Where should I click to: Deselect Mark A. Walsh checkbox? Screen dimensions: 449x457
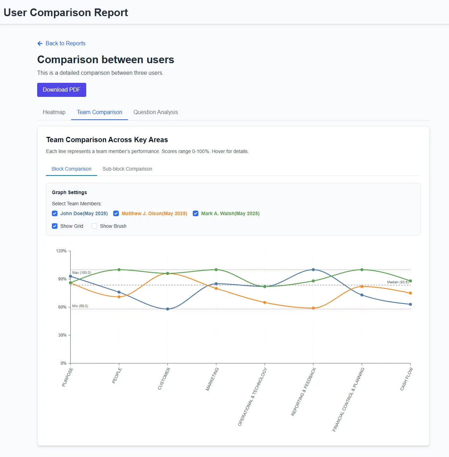[x=196, y=213]
